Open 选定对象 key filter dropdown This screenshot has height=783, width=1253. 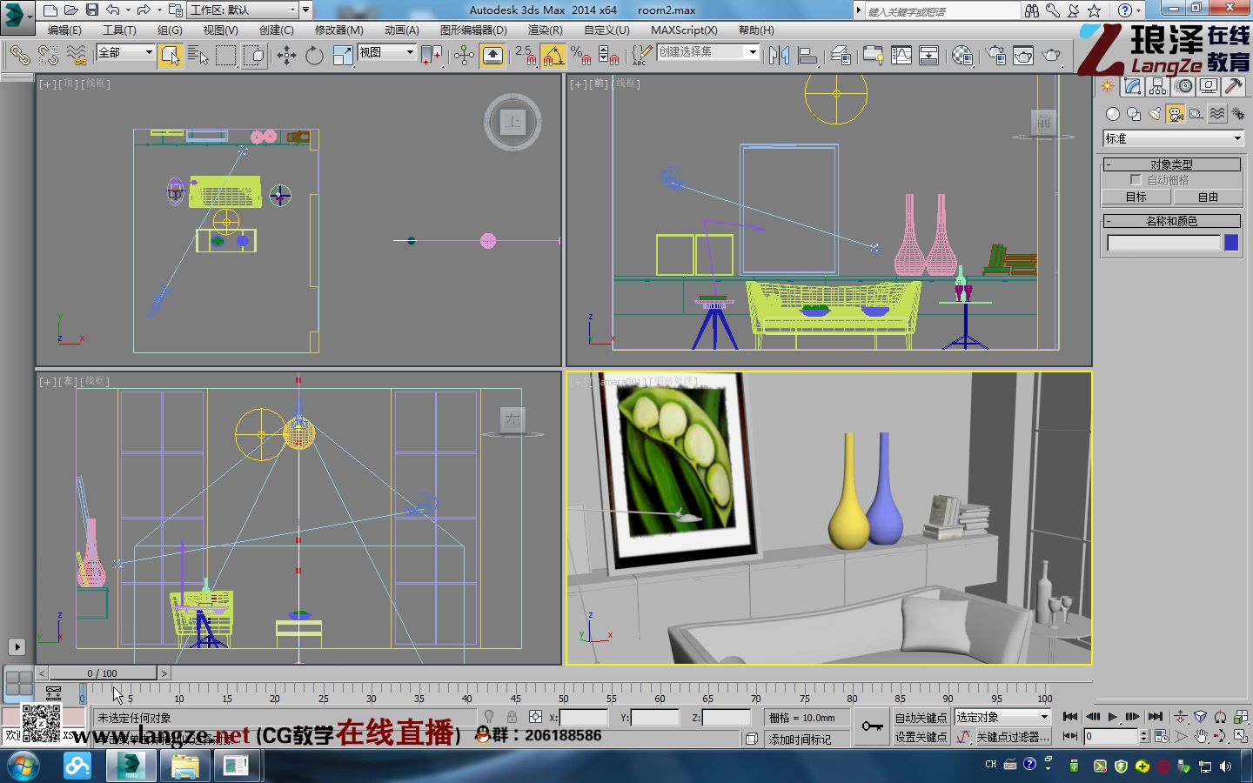click(1003, 717)
